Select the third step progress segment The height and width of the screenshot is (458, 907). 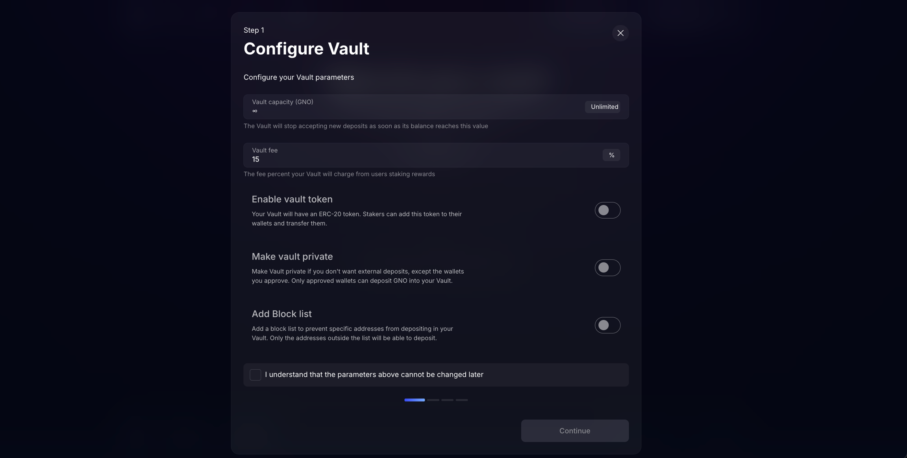tap(447, 400)
